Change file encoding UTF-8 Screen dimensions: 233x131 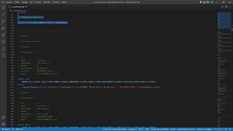click(x=141, y=130)
